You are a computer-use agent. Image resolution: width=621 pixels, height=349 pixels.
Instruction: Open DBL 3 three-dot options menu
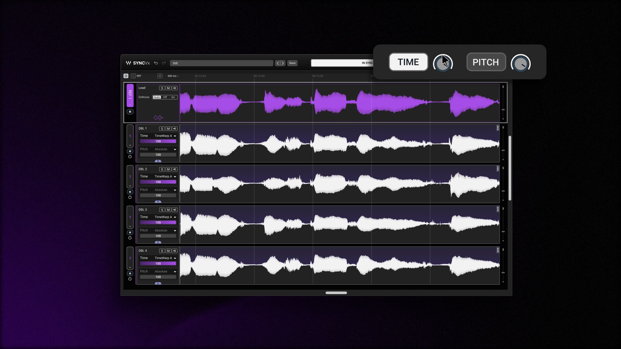point(498,209)
